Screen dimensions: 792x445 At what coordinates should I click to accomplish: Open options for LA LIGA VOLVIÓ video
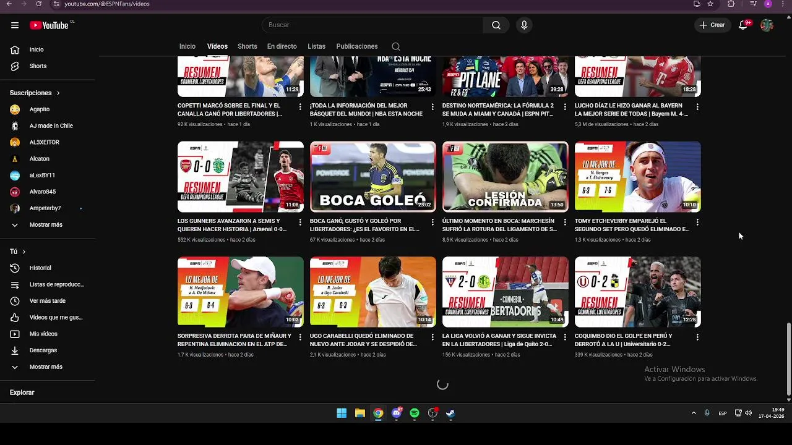pyautogui.click(x=565, y=337)
